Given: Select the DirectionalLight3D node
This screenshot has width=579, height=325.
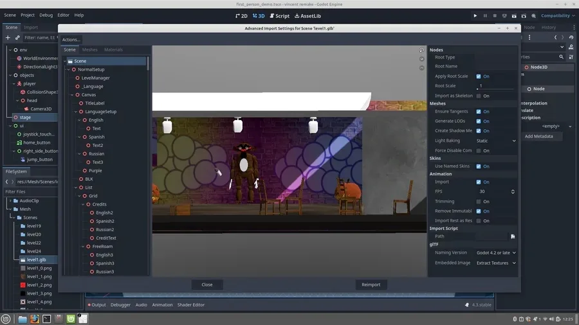Looking at the screenshot, I should 40,67.
